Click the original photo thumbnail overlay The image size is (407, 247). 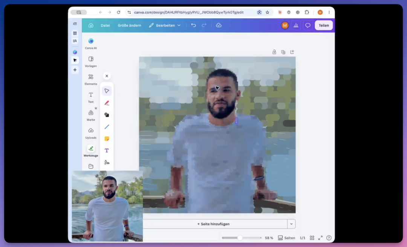pyautogui.click(x=107, y=206)
